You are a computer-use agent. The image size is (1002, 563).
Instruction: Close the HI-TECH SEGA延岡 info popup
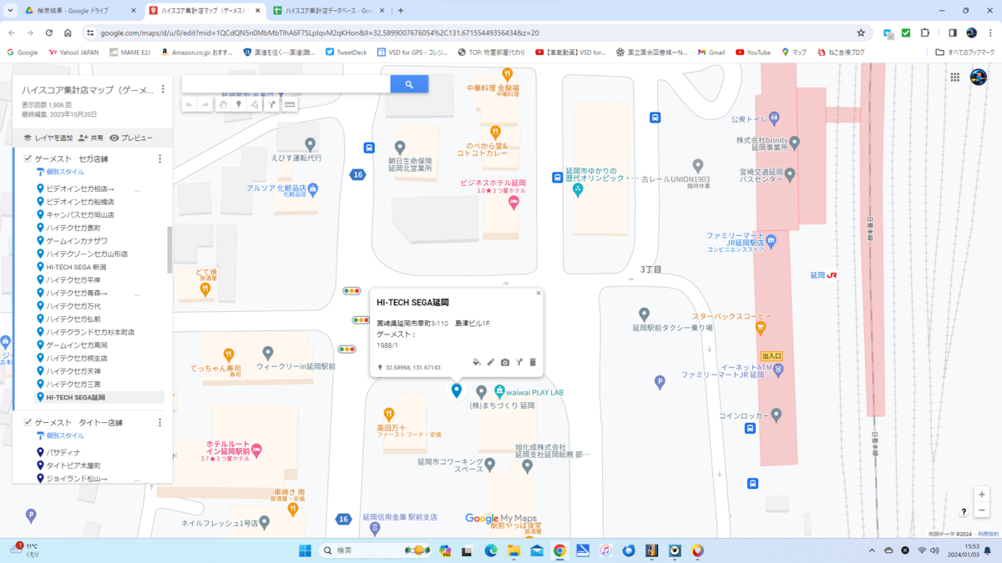[x=538, y=293]
